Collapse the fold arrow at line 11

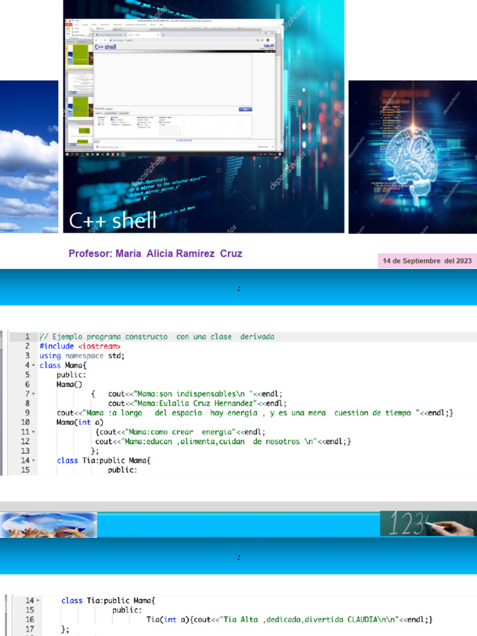coord(34,432)
